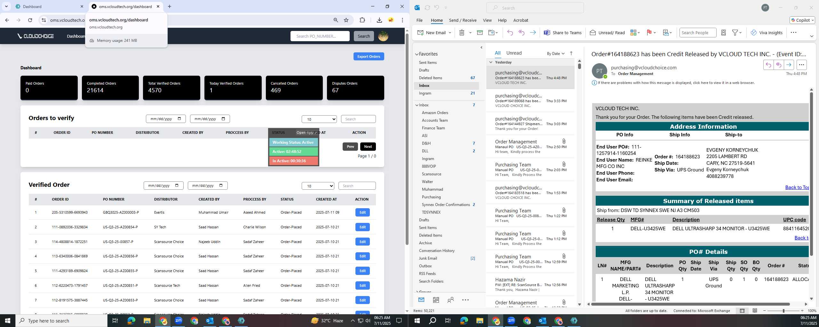Viewport: 819px width, 327px height.
Task: Open Mail view icon at bottom-left
Action: click(x=421, y=300)
